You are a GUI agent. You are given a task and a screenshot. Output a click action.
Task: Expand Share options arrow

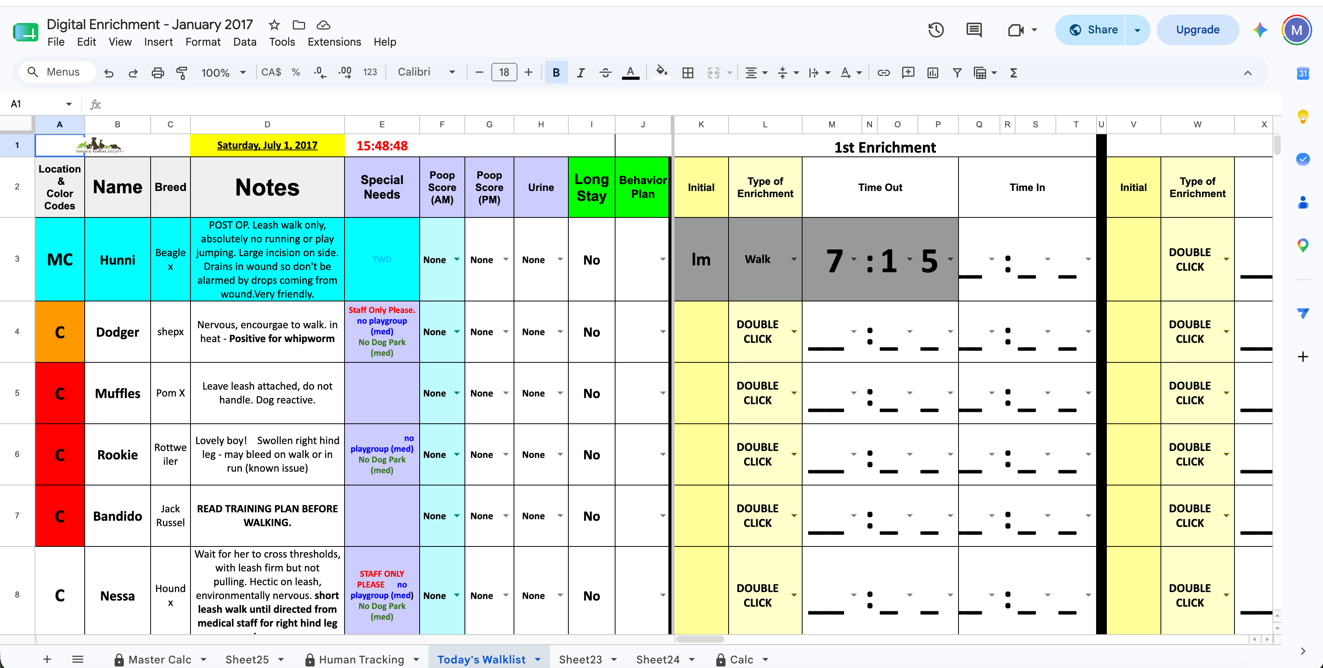[1138, 30]
